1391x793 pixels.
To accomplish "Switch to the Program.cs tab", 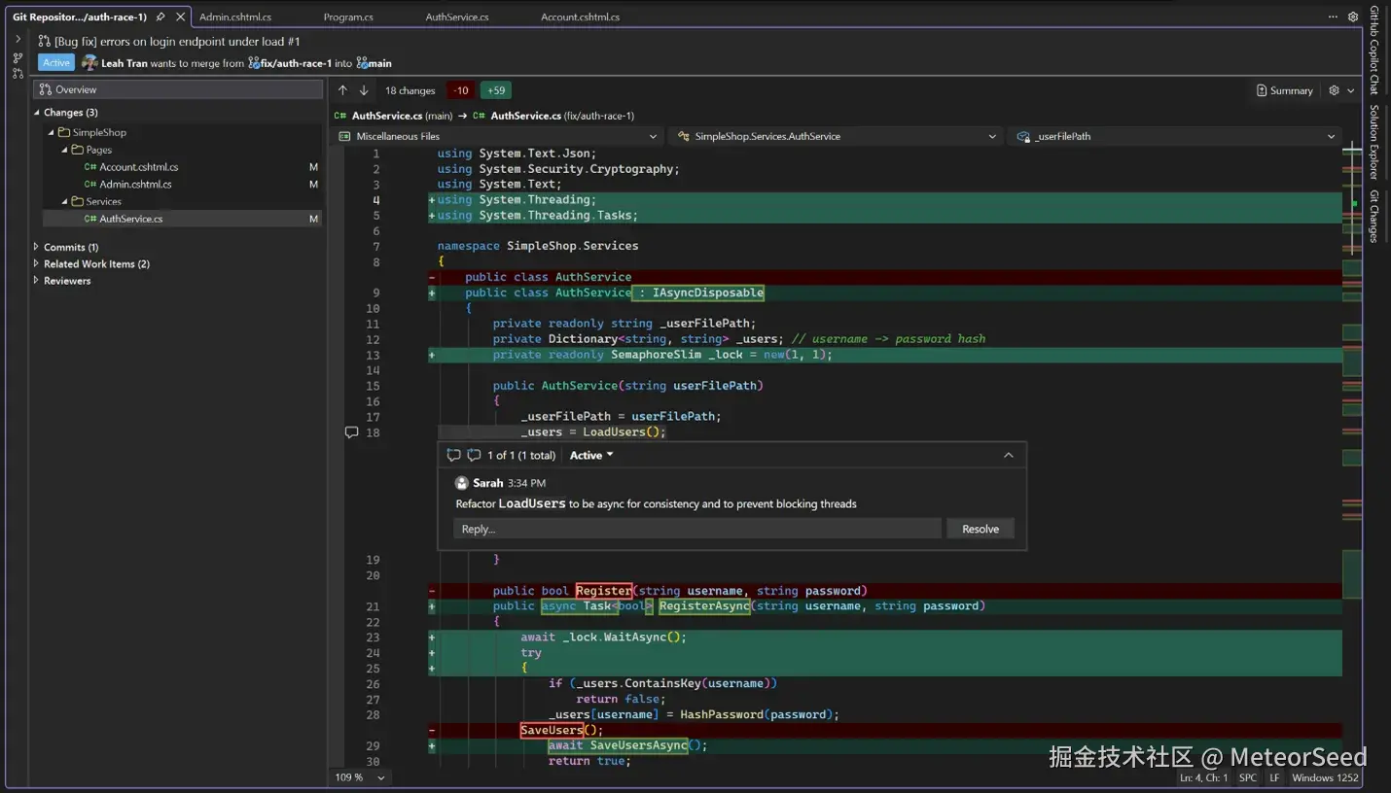I will coord(348,17).
